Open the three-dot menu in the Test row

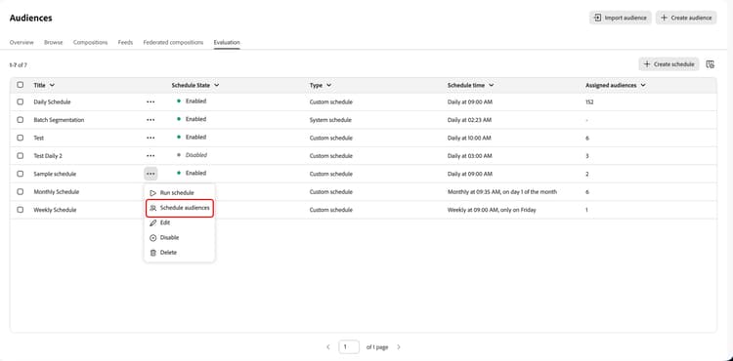point(151,138)
